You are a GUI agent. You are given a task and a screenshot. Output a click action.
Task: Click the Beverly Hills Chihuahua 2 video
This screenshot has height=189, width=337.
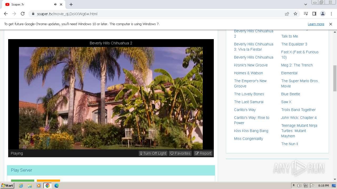point(111,98)
